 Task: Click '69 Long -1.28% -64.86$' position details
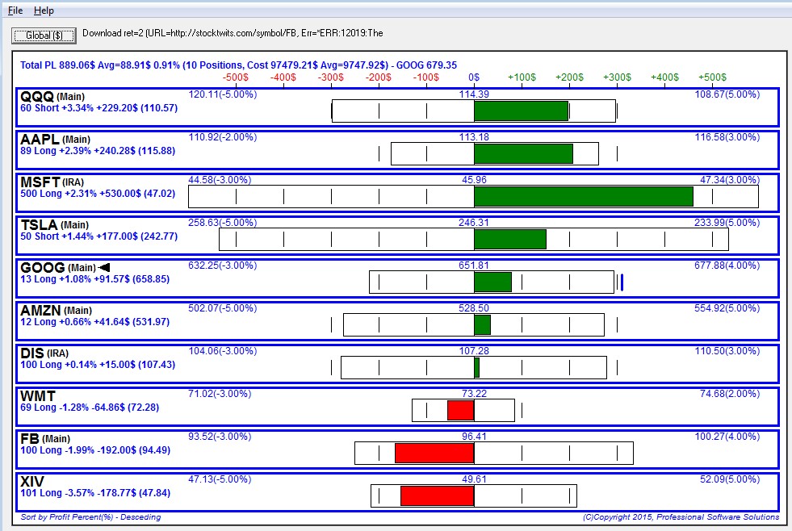90,408
